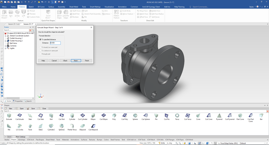Image resolution: width=269 pixels, height=145 pixels.
Task: Switch to the Properties panel tab
Action: pos(18,101)
